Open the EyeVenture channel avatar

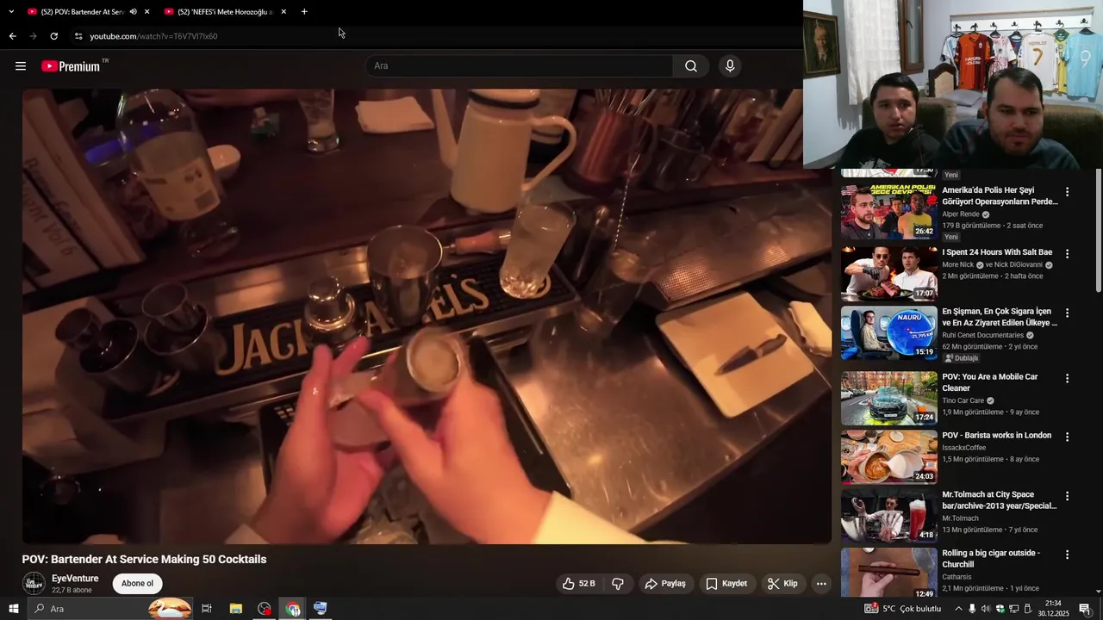(x=34, y=583)
